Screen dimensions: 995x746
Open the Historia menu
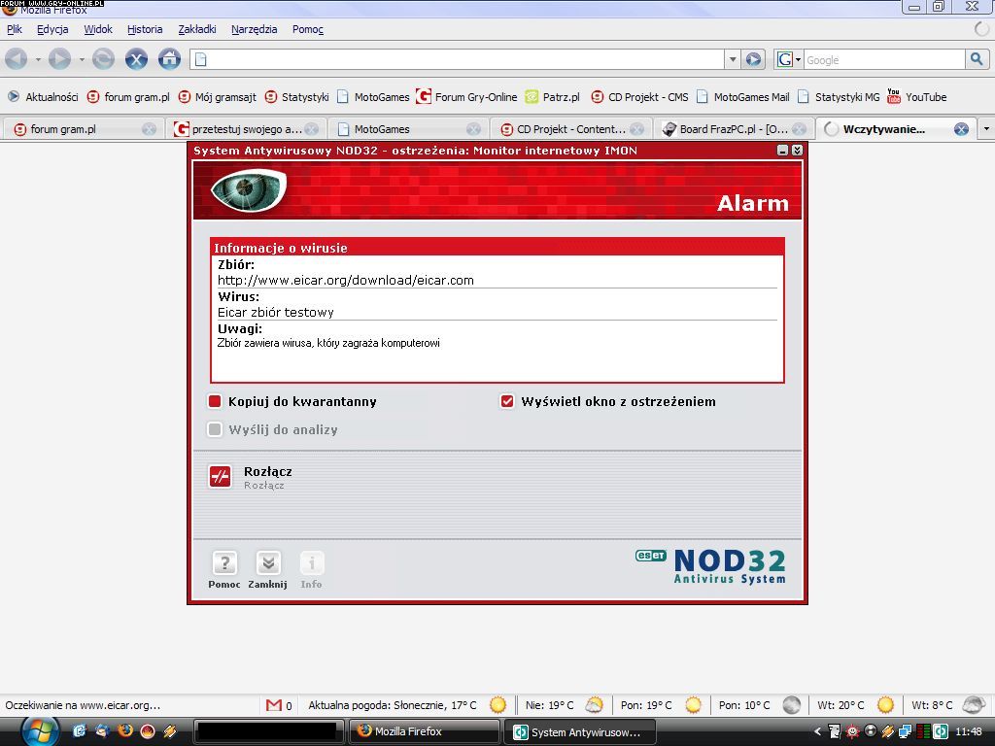[x=145, y=29]
